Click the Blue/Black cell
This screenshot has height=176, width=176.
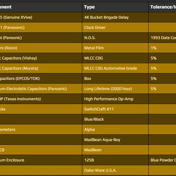point(115,119)
